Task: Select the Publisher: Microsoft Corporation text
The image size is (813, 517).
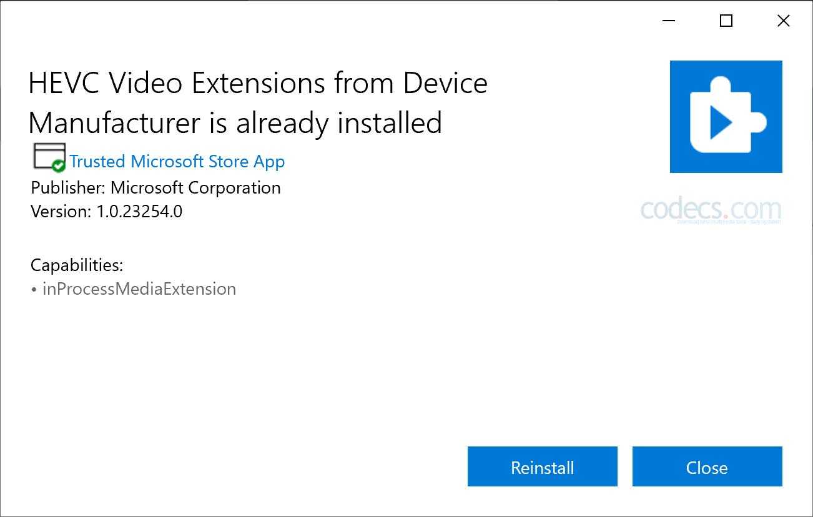Action: 155,188
